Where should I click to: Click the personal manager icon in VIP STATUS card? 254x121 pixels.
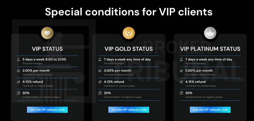click(x=18, y=59)
